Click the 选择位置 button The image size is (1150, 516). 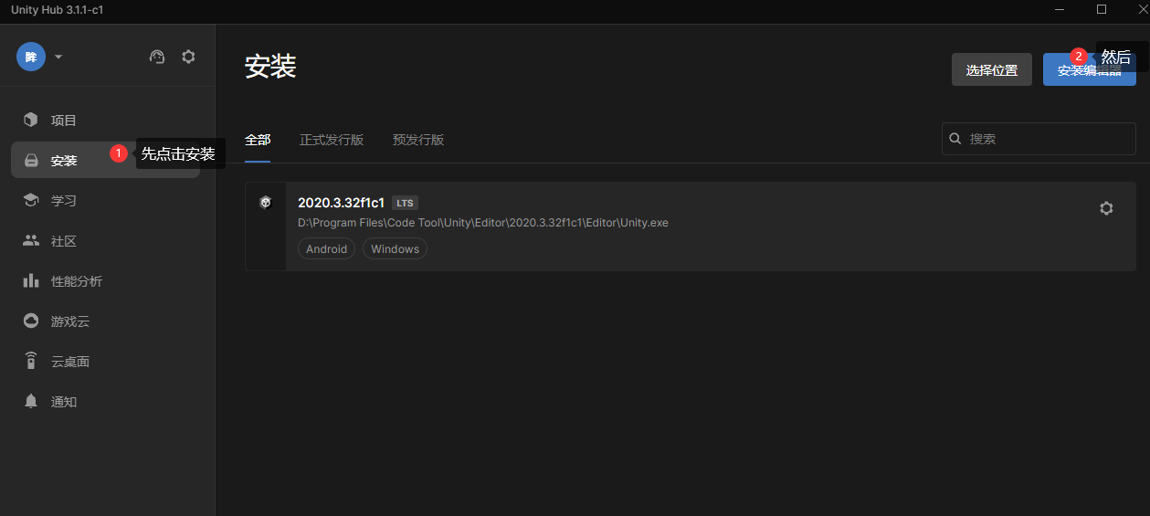pyautogui.click(x=992, y=69)
